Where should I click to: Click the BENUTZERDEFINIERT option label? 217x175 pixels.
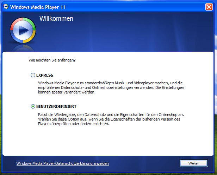point(56,106)
